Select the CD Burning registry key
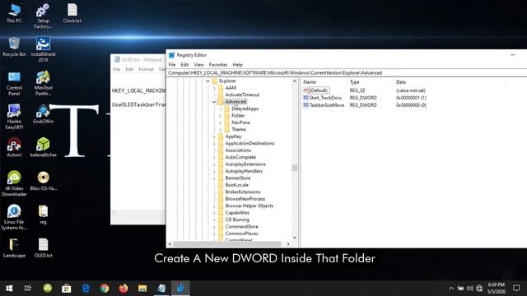The image size is (527, 296). coord(237,220)
